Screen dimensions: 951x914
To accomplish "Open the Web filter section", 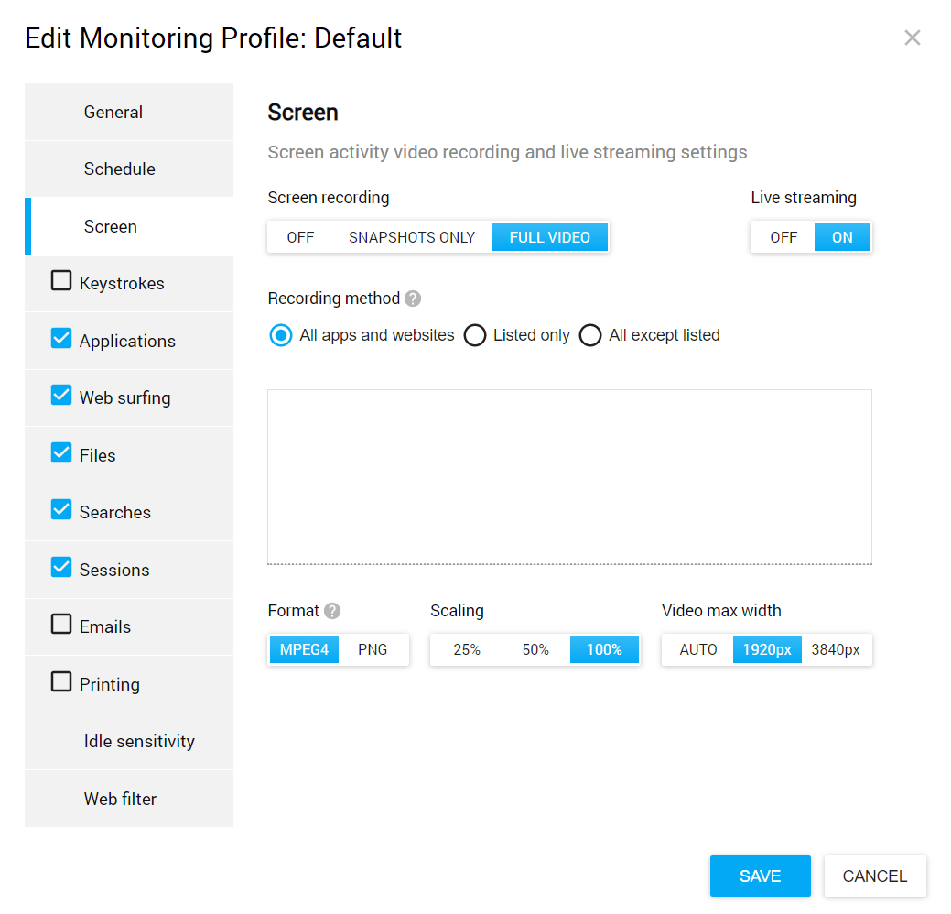I will tap(120, 799).
